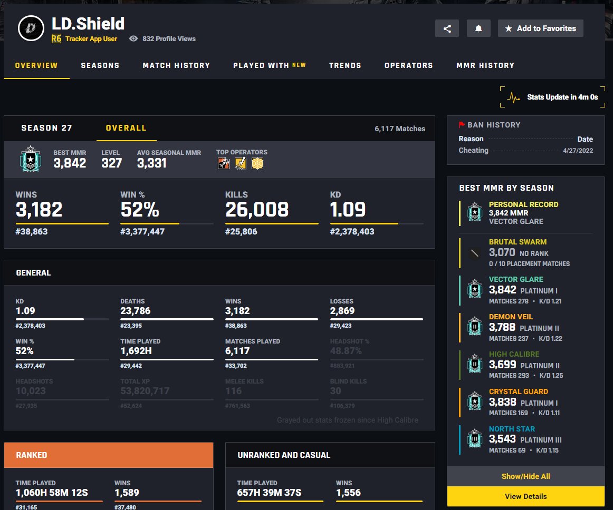Screen dimensions: 613x510
Task: Click the second top operator icon
Action: (x=241, y=163)
